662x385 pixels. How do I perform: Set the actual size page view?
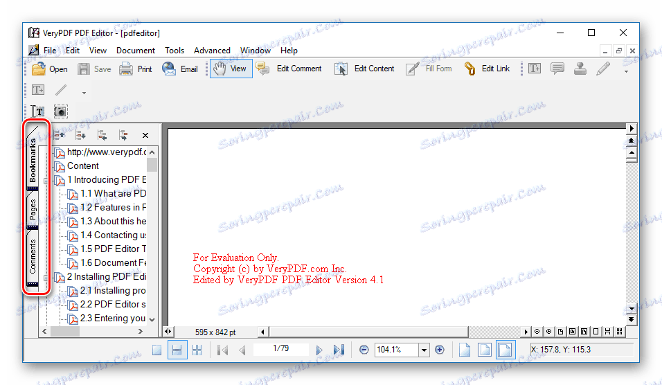click(x=465, y=350)
